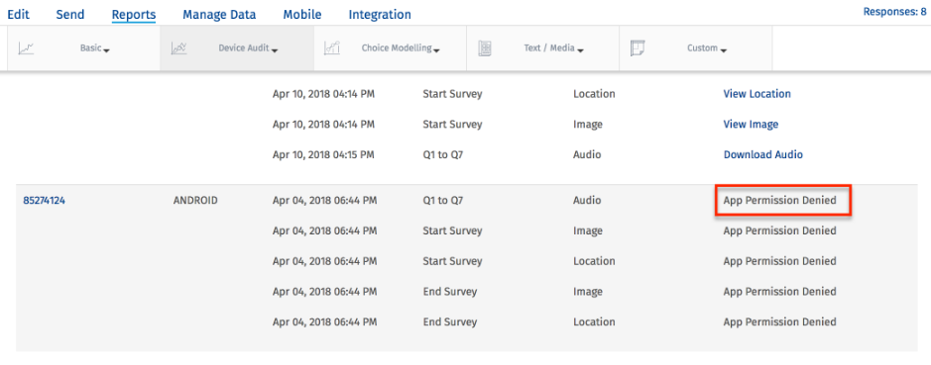Click Audio type in Apr 10 row

click(x=587, y=154)
